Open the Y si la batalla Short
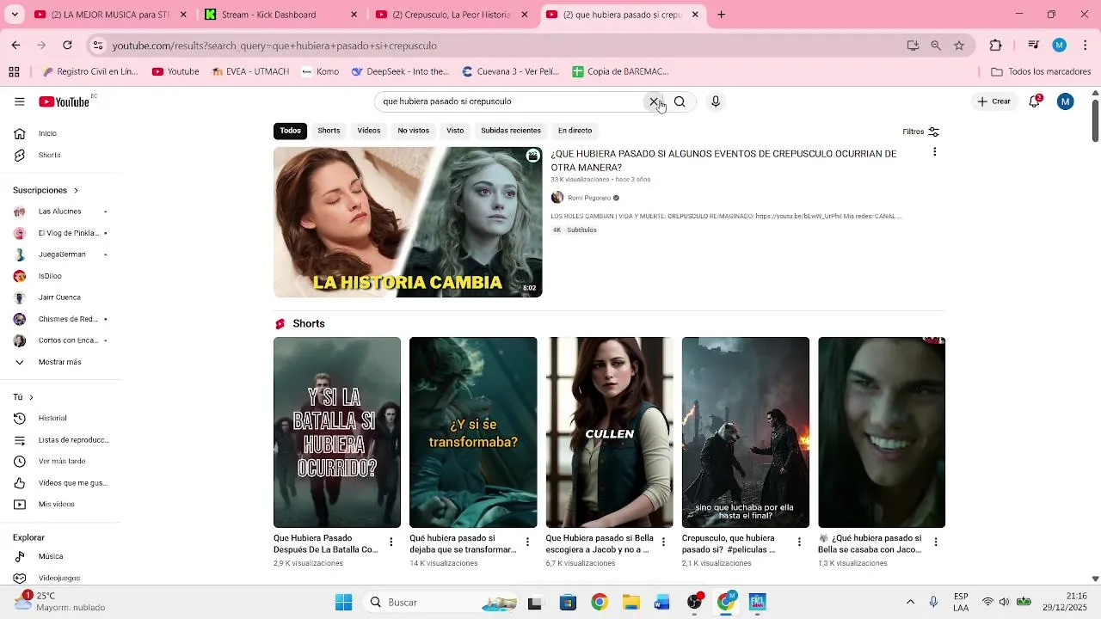1101x619 pixels. [x=337, y=432]
